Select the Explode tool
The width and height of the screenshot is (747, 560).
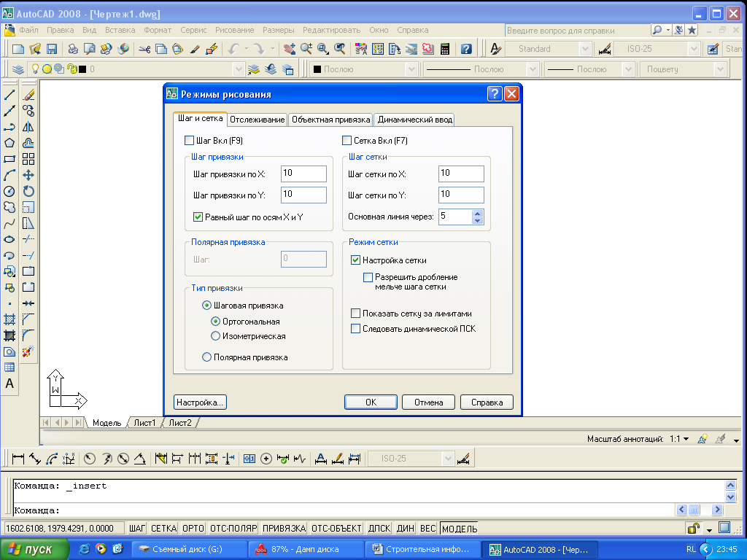28,352
